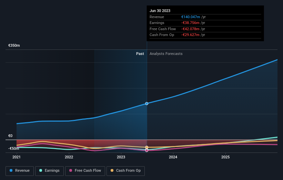The height and width of the screenshot is (180, 283).
Task: Click the €140.047m revenue value
Action: pos(191,17)
